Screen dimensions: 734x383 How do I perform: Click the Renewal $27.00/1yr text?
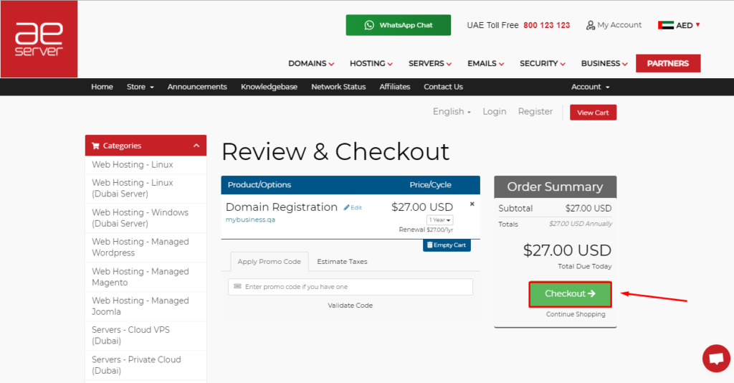click(426, 230)
